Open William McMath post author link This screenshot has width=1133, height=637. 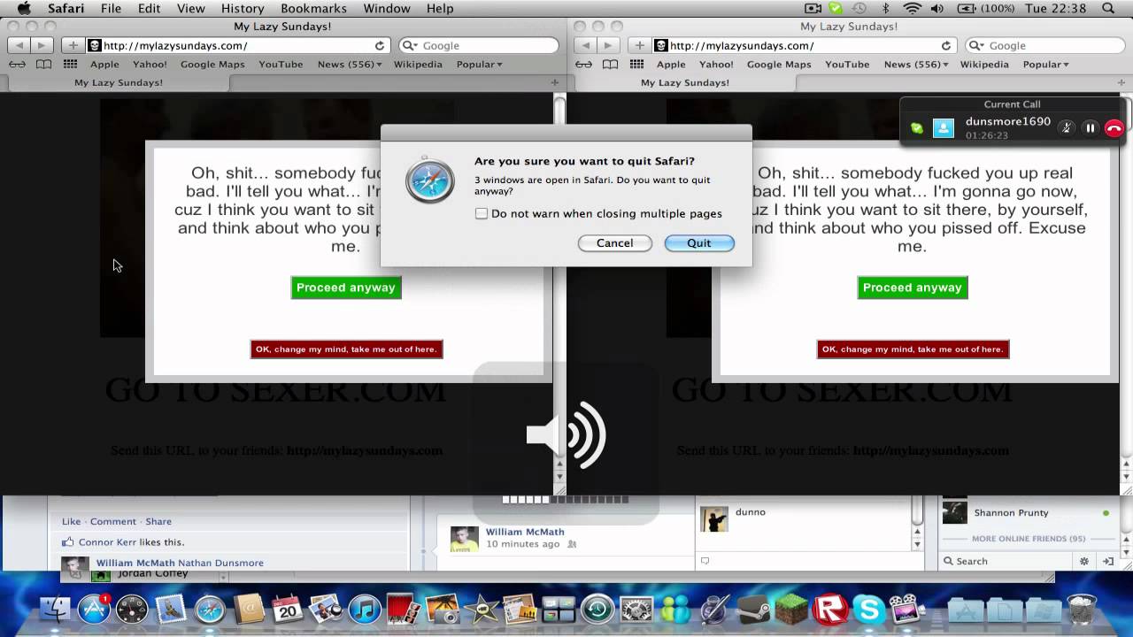click(x=525, y=532)
